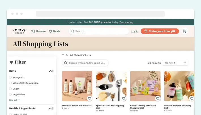
Task: Click the Deals tag icon
Action: tap(50, 31)
